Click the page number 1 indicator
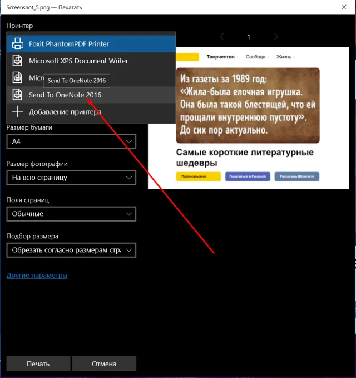This screenshot has width=356, height=378. (x=249, y=37)
